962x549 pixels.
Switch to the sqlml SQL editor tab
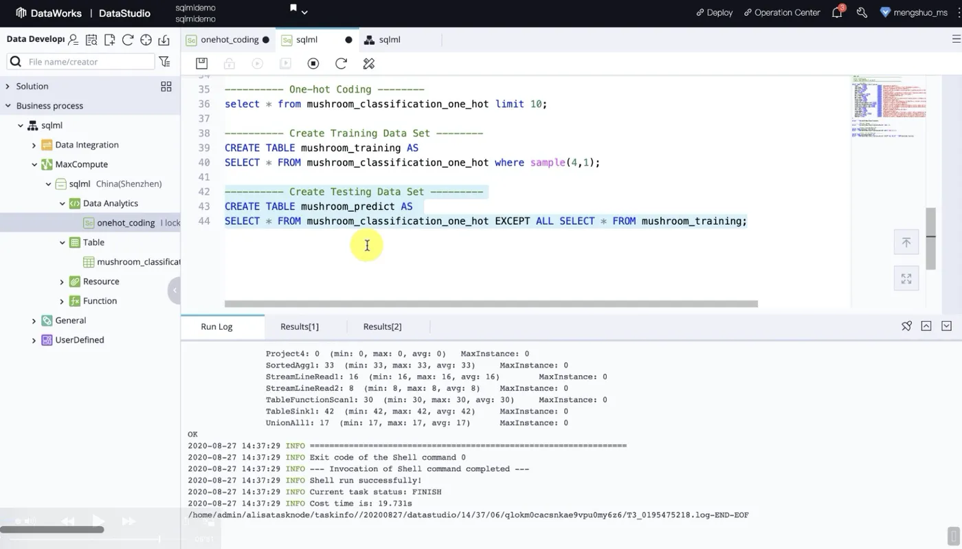click(x=316, y=40)
